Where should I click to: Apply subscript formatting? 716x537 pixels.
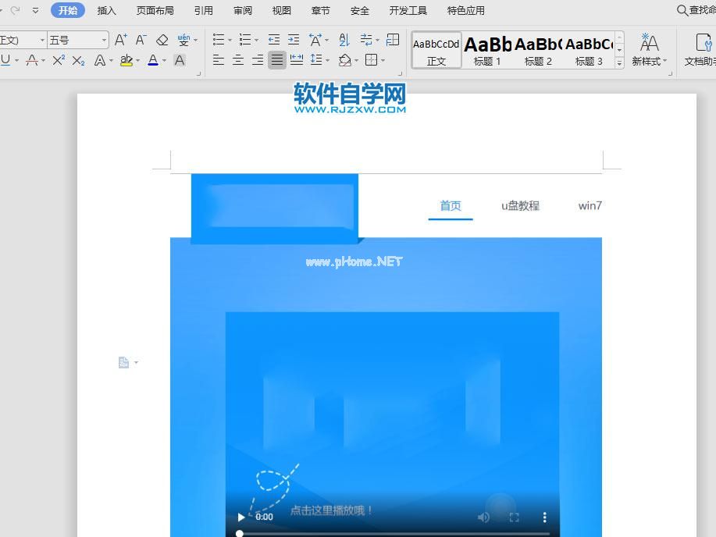coord(77,60)
